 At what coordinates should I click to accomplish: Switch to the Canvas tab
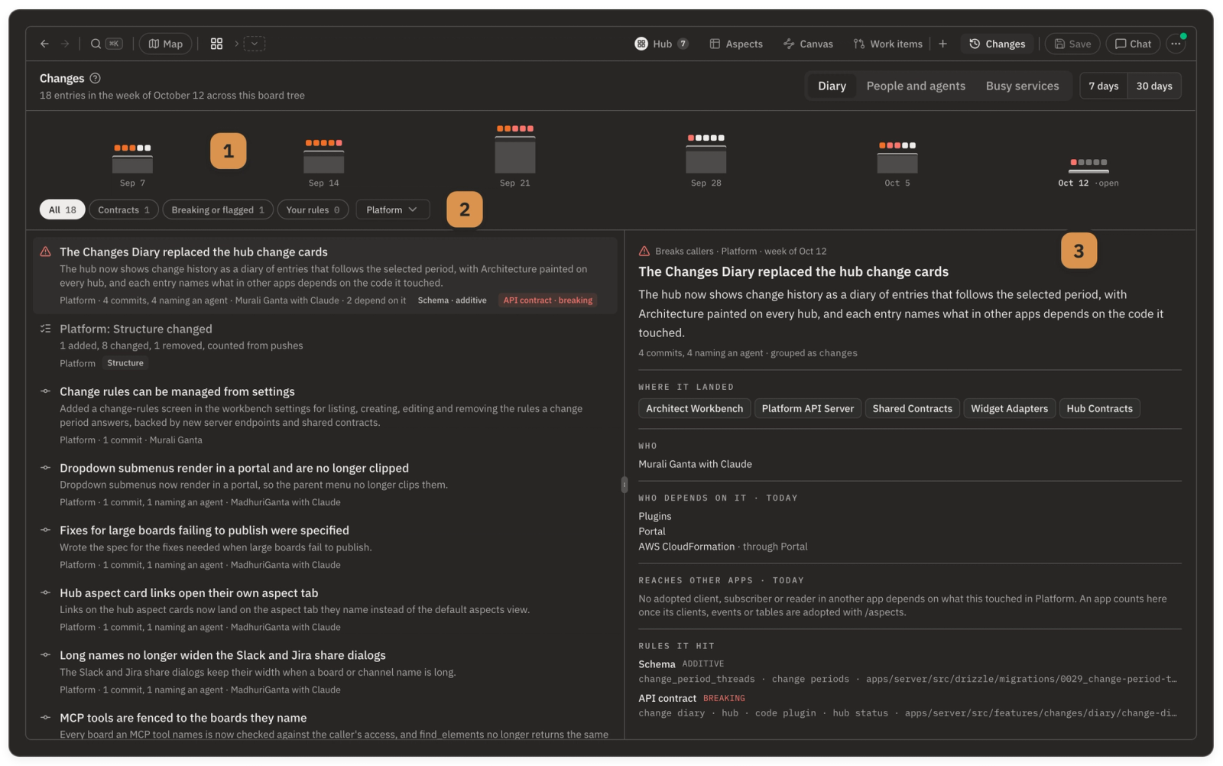(x=808, y=44)
